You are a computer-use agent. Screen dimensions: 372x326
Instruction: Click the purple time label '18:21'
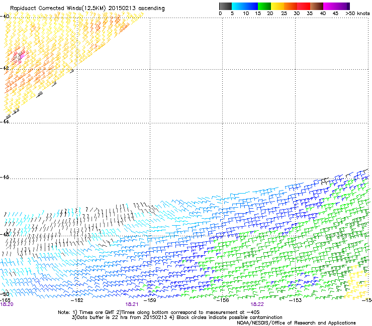(x=132, y=304)
